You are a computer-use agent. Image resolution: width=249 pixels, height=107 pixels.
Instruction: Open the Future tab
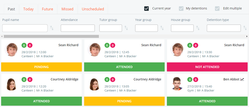point(47,9)
